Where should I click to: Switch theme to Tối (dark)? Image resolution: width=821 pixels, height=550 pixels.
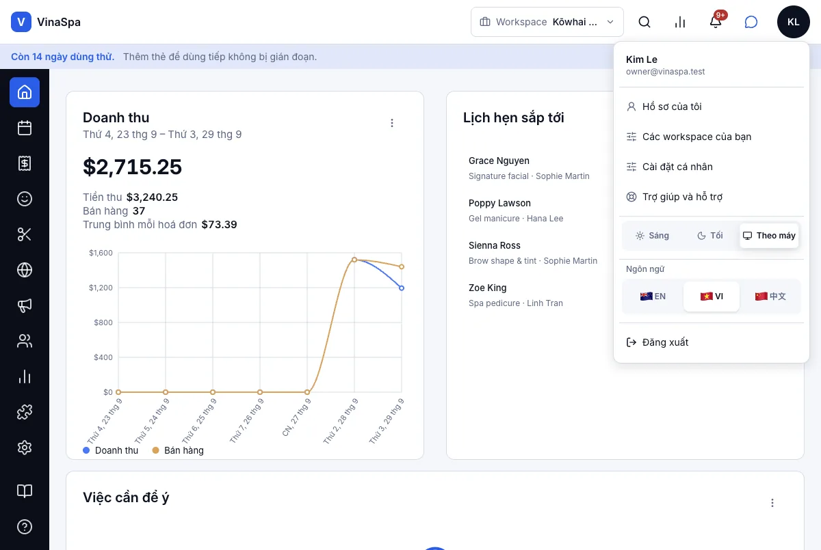[x=710, y=236]
